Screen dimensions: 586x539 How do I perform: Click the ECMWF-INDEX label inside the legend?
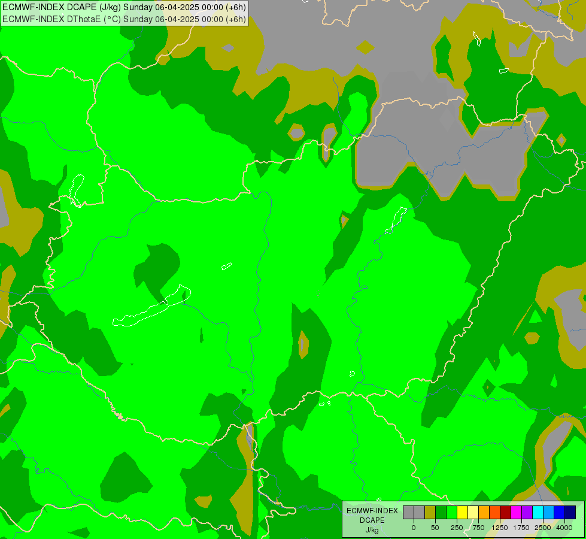click(372, 511)
